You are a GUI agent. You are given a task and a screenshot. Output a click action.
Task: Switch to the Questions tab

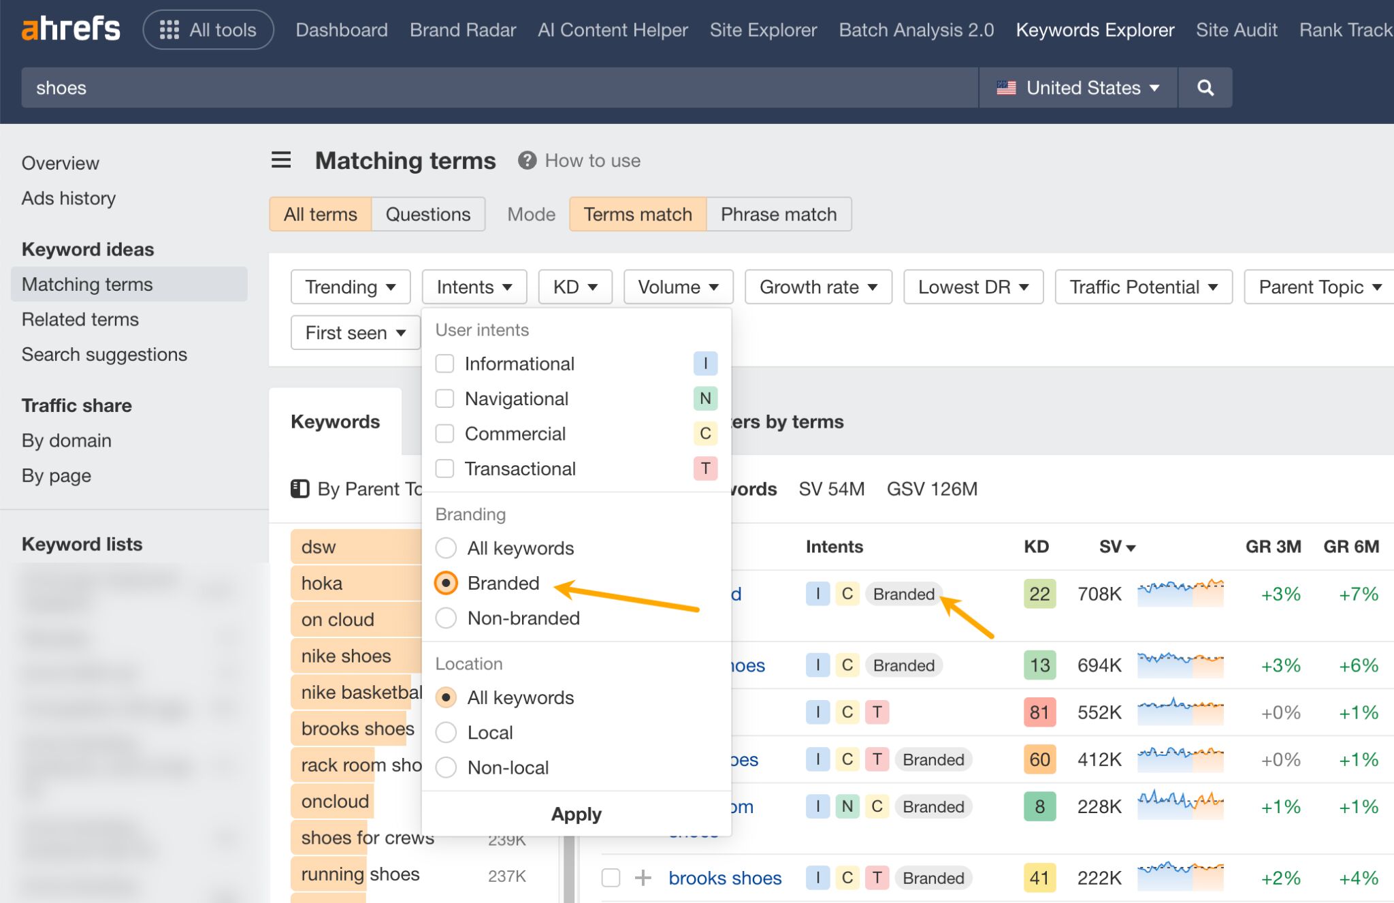tap(428, 214)
